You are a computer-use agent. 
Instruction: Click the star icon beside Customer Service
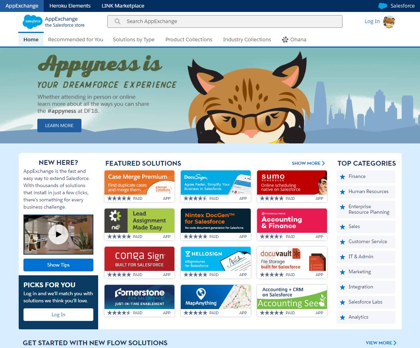[343, 242]
